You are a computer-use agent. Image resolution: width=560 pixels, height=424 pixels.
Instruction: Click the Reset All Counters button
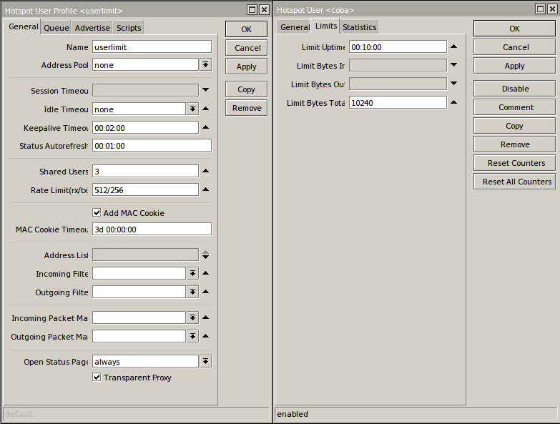pos(514,182)
